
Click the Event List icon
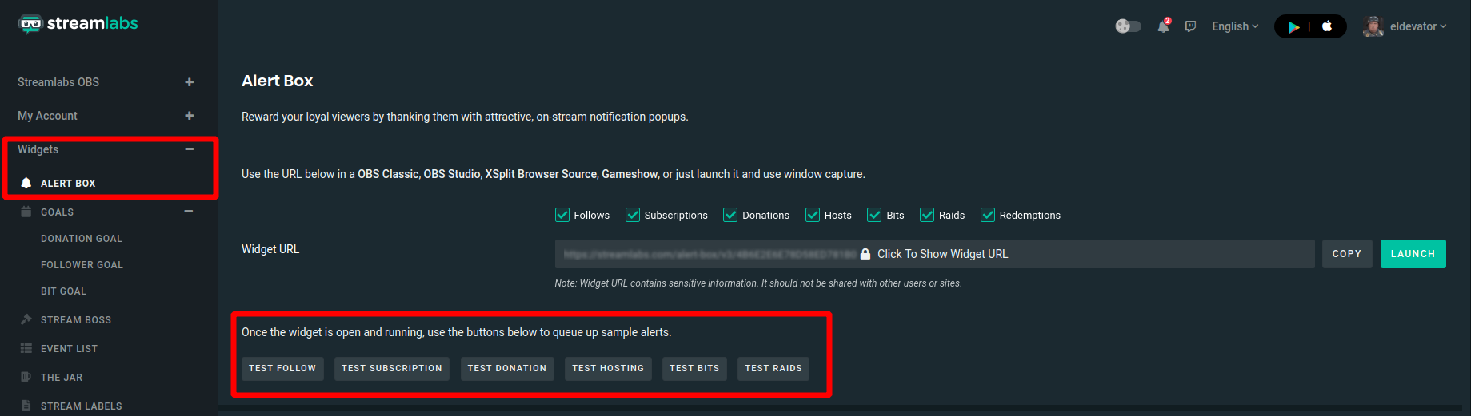click(x=26, y=348)
